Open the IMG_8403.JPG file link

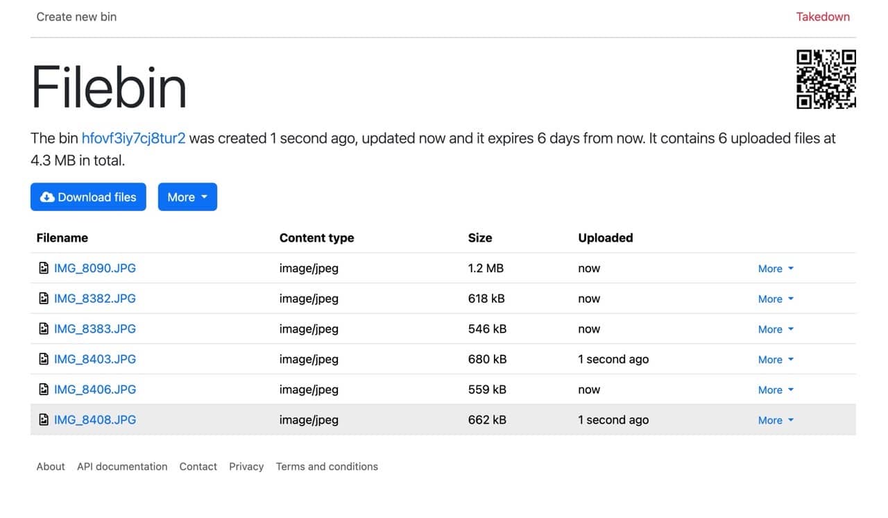click(95, 359)
